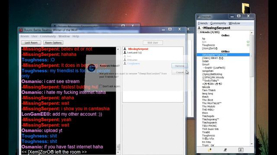Click the chat scrollbar down arrow
Image resolution: width=277 pixels, height=155 pixels.
pyautogui.click(x=118, y=152)
